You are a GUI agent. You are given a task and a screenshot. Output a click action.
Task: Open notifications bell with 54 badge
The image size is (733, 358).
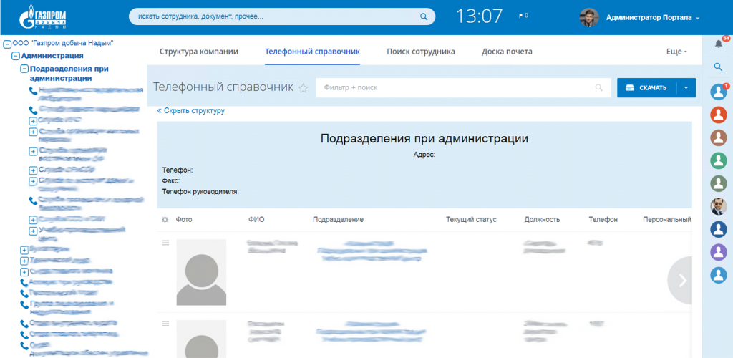click(x=719, y=44)
